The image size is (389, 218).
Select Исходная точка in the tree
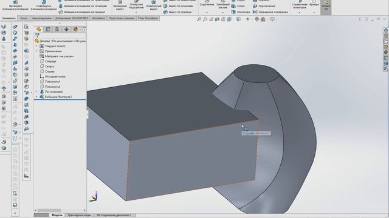click(53, 77)
